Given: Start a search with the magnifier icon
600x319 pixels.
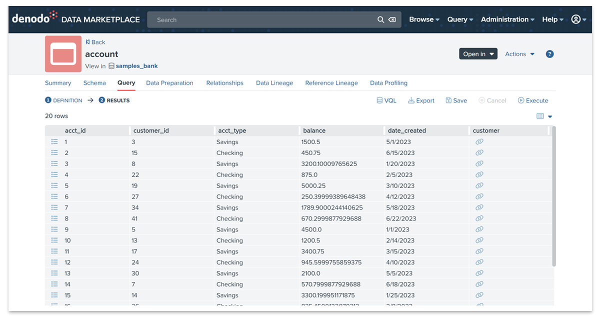Looking at the screenshot, I should 380,19.
